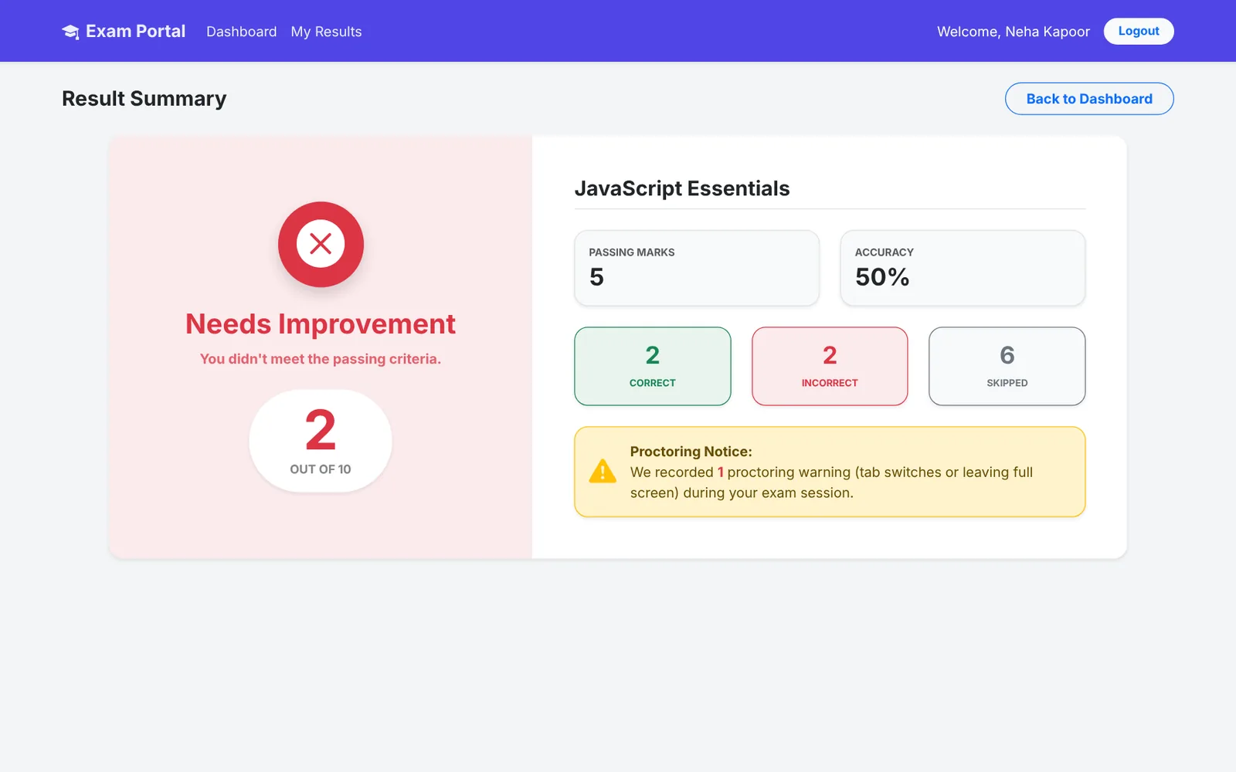
Task: Select the Passing Marks card
Action: (697, 268)
